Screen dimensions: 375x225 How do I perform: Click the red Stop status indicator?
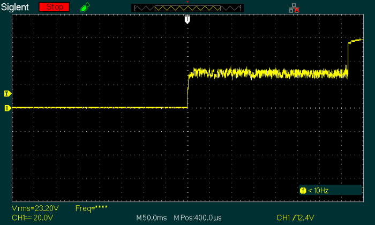point(54,7)
